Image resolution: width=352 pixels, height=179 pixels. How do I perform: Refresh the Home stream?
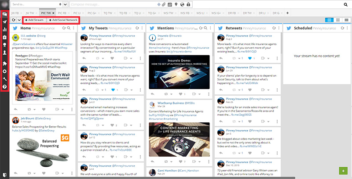[x=64, y=28]
